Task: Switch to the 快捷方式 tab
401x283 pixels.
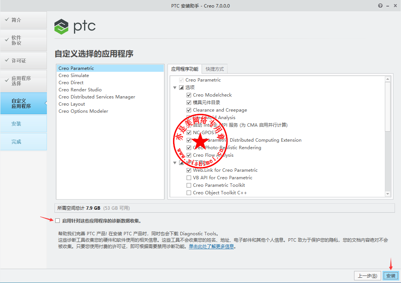Action: point(214,69)
